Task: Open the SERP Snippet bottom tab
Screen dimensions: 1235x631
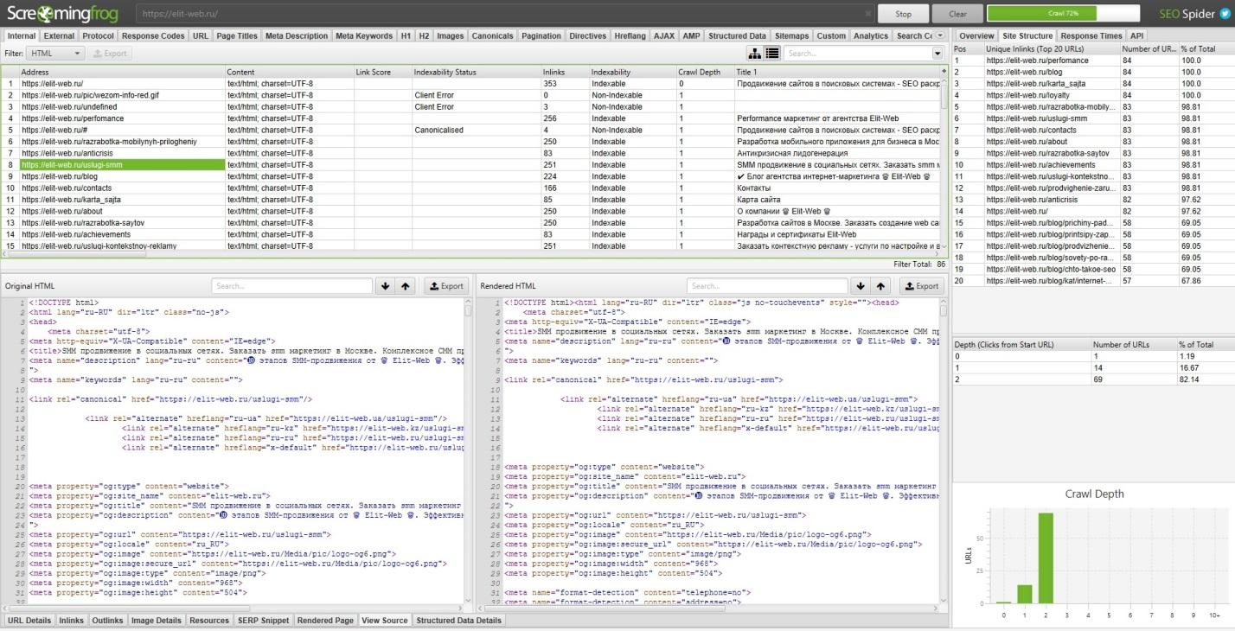Action: pyautogui.click(x=263, y=621)
